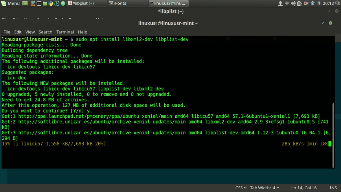Viewport: 341px width, 192px height.
Task: Click the Ln 14, Col 16 status text
Action: coord(304,188)
